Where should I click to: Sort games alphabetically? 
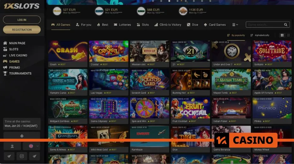pyautogui.click(x=260, y=35)
